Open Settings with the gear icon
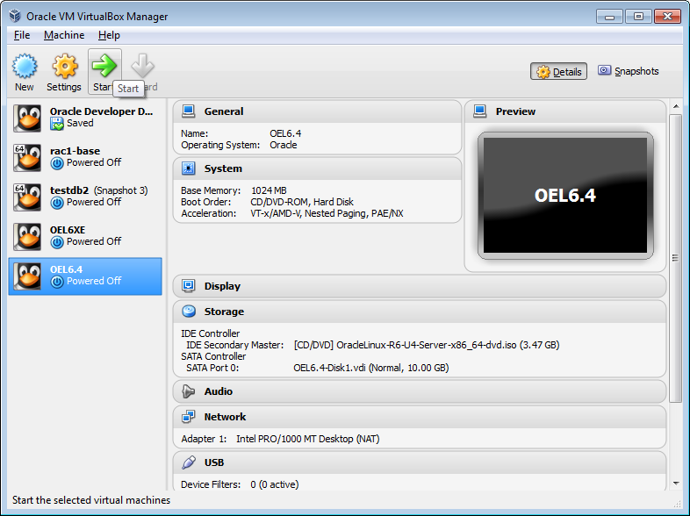690x516 pixels. pos(64,67)
